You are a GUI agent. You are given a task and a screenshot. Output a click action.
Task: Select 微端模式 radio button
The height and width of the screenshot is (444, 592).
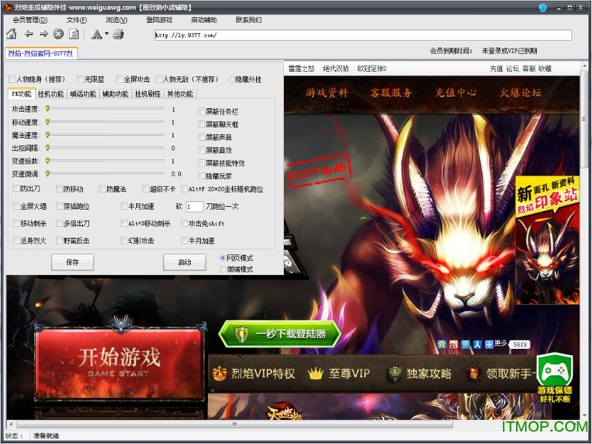[222, 269]
